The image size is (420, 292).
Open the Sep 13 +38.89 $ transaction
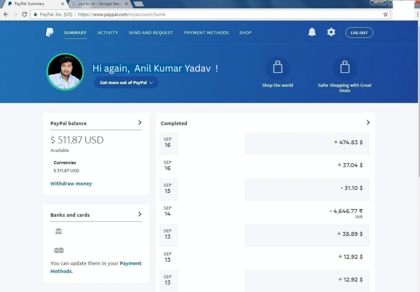(x=265, y=235)
